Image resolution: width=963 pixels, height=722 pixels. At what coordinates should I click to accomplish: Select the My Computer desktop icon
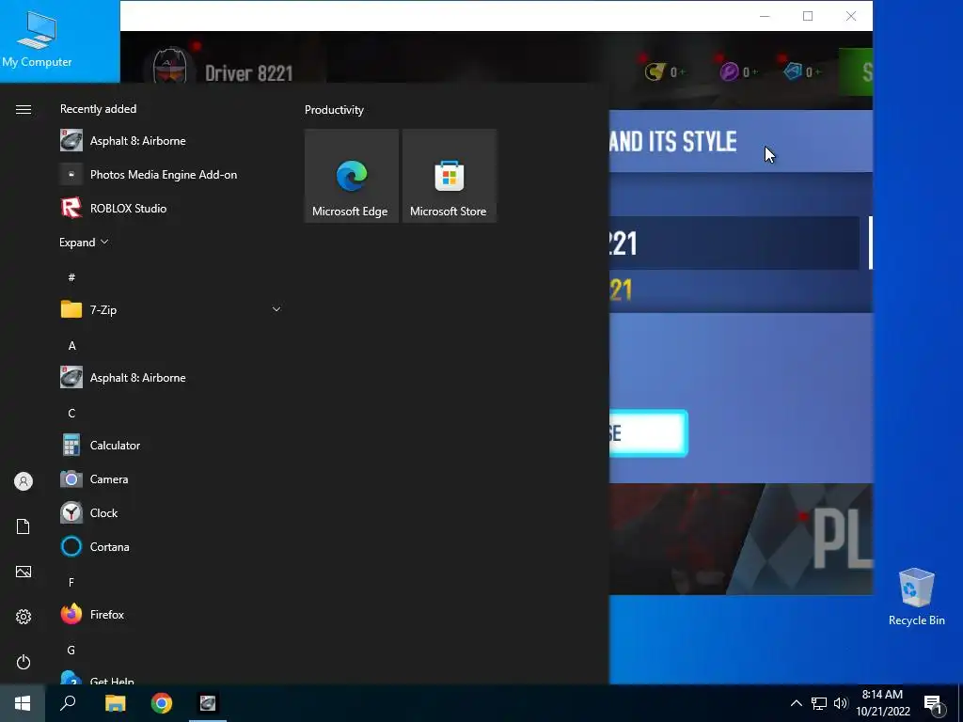click(37, 38)
